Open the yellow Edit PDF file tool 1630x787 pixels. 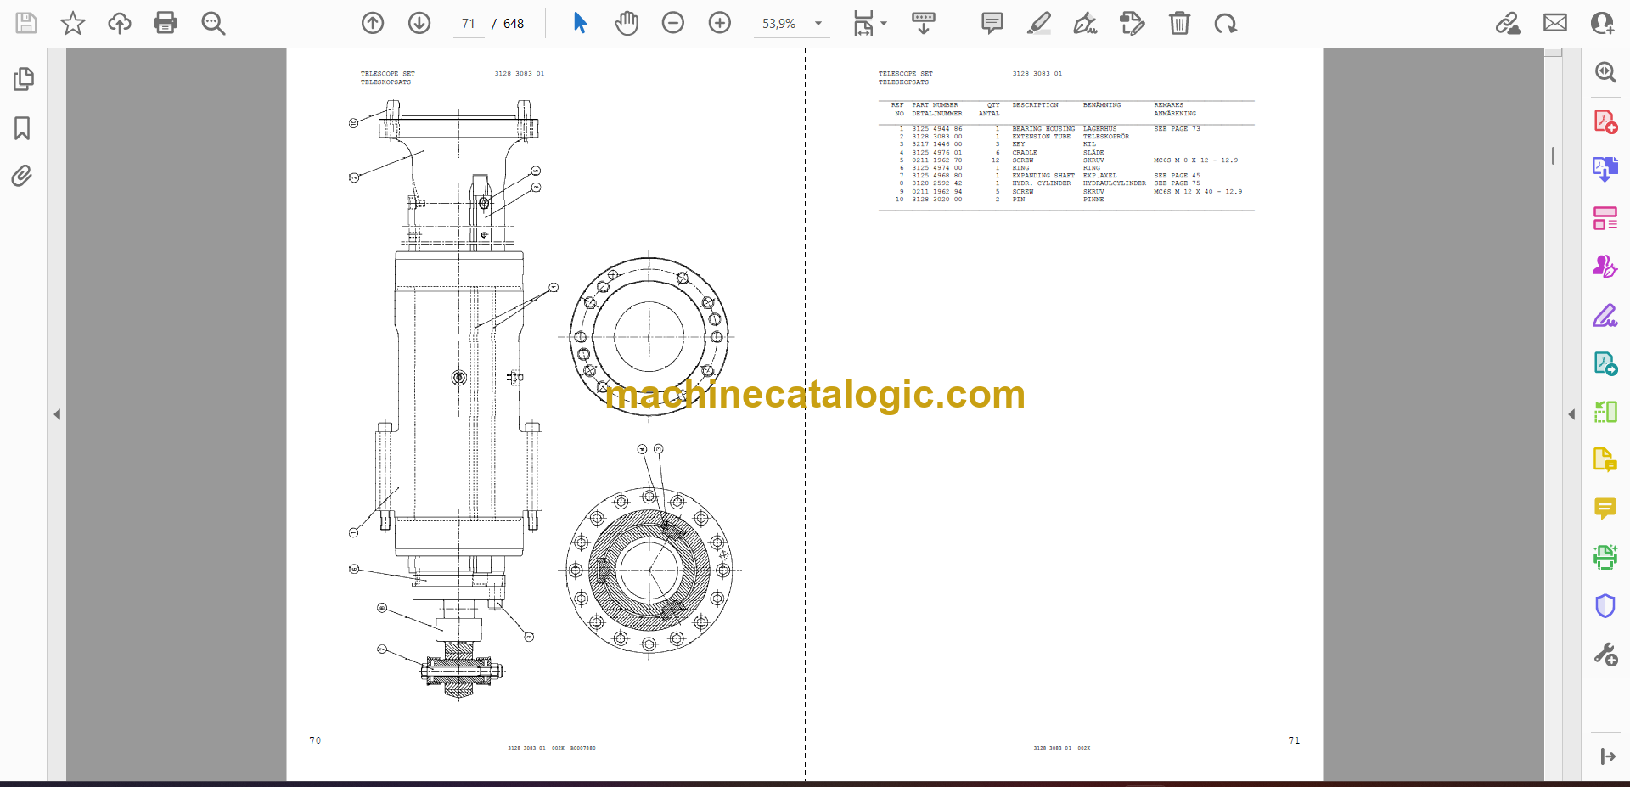tap(1605, 460)
